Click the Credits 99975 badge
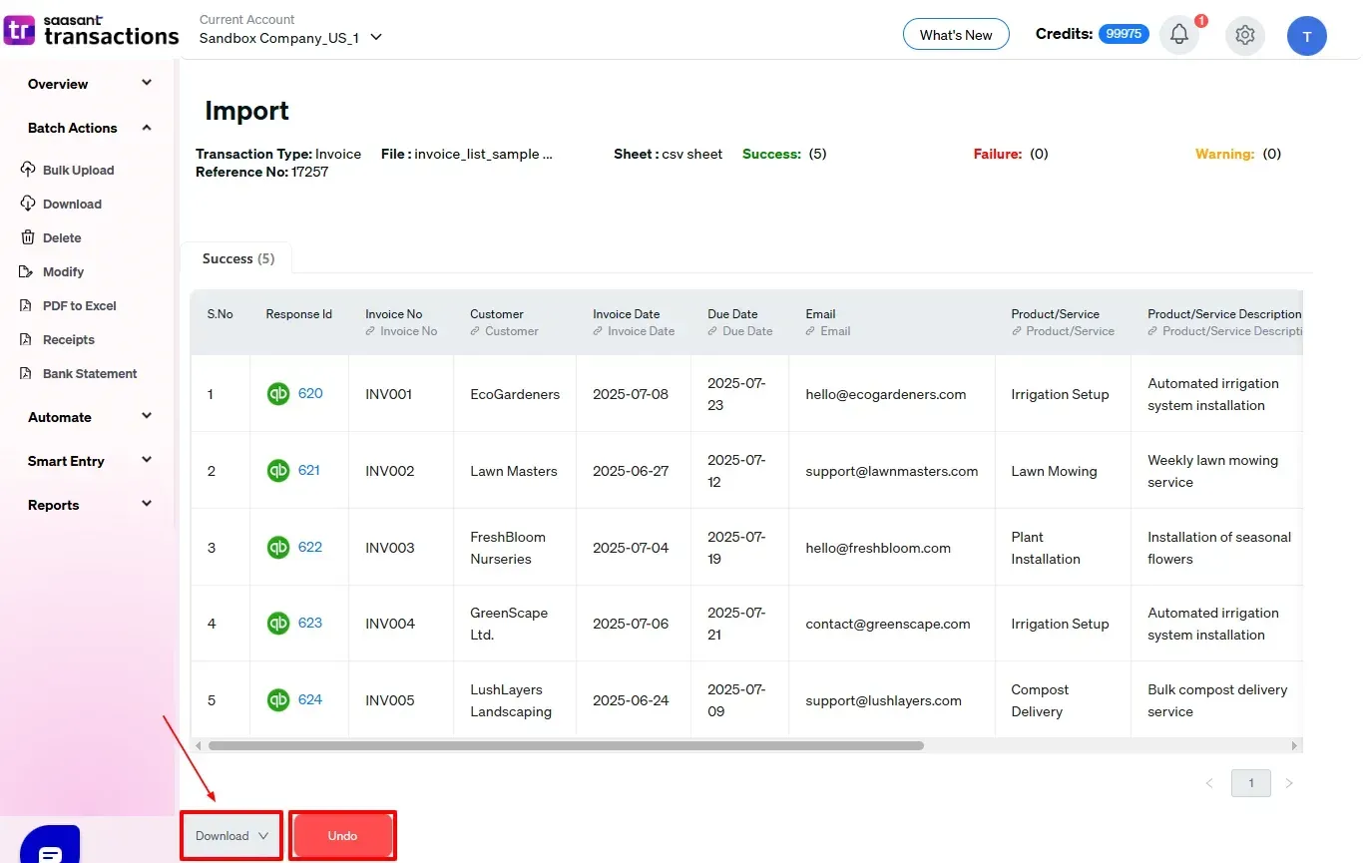1363x863 pixels. click(1124, 34)
